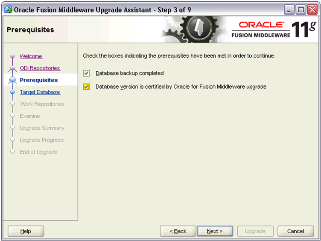The height and width of the screenshot is (241, 321).
Task: Click the ODI Repositories step node
Action: [12, 68]
